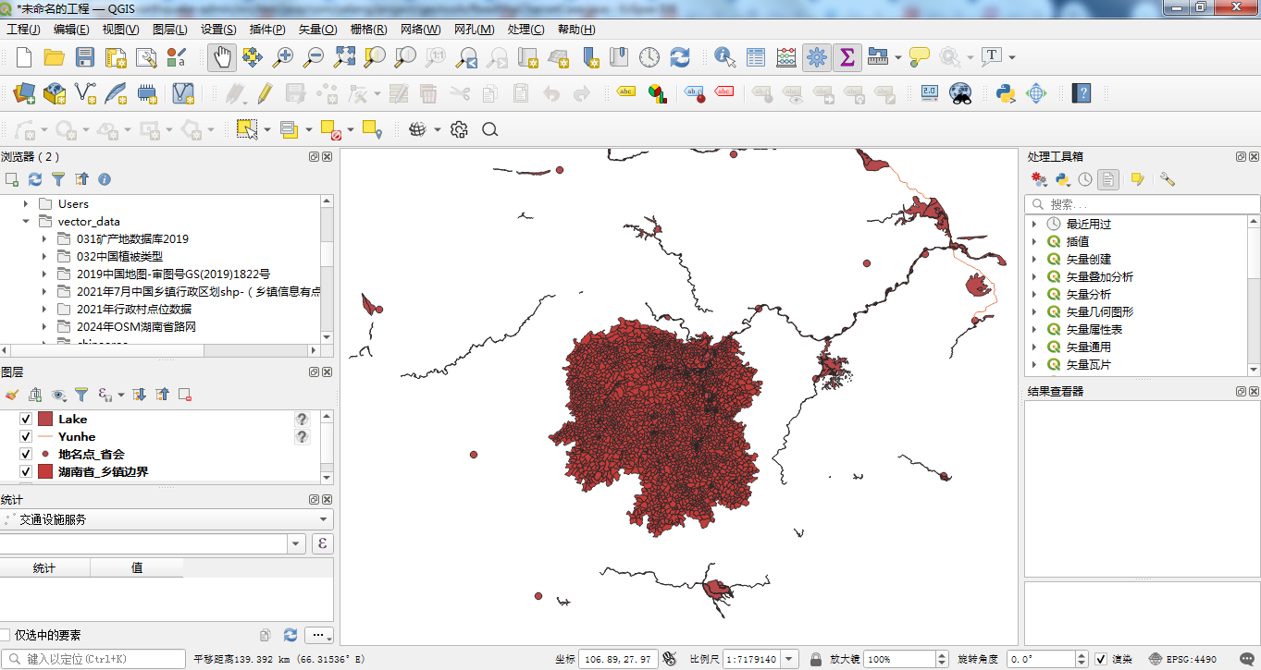Toggle the 渲染 render checkbox
This screenshot has width=1261, height=670.
coord(1101,660)
